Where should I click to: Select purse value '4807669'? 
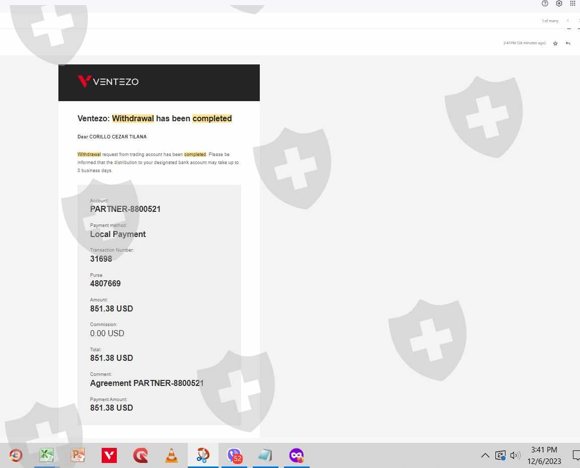[x=105, y=283]
